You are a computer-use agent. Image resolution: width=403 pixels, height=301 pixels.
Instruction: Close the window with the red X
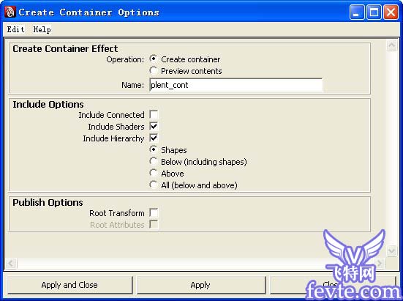(391, 12)
